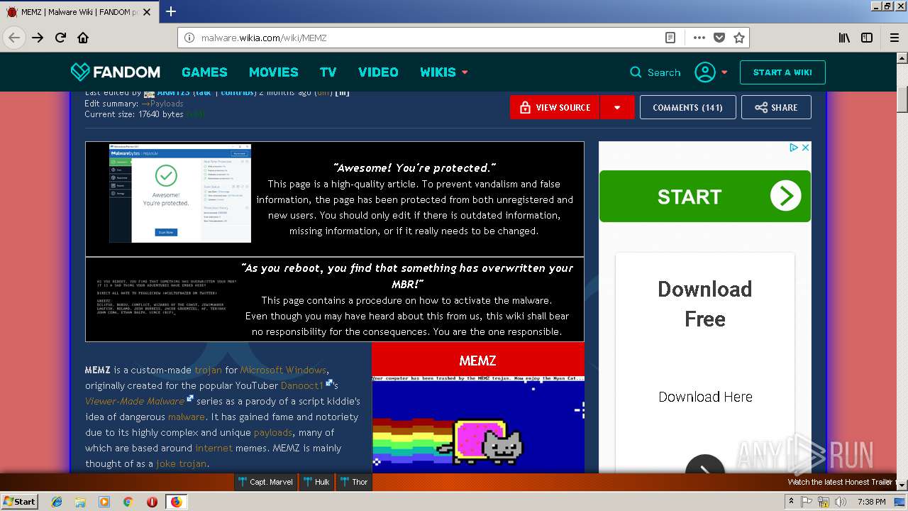The image size is (908, 511).
Task: Launch Opera from taskbar
Action: 152,502
